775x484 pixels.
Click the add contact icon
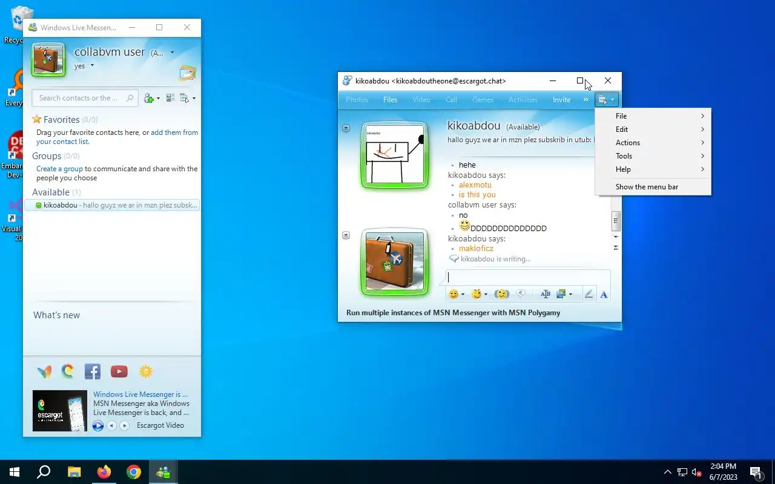tap(149, 98)
